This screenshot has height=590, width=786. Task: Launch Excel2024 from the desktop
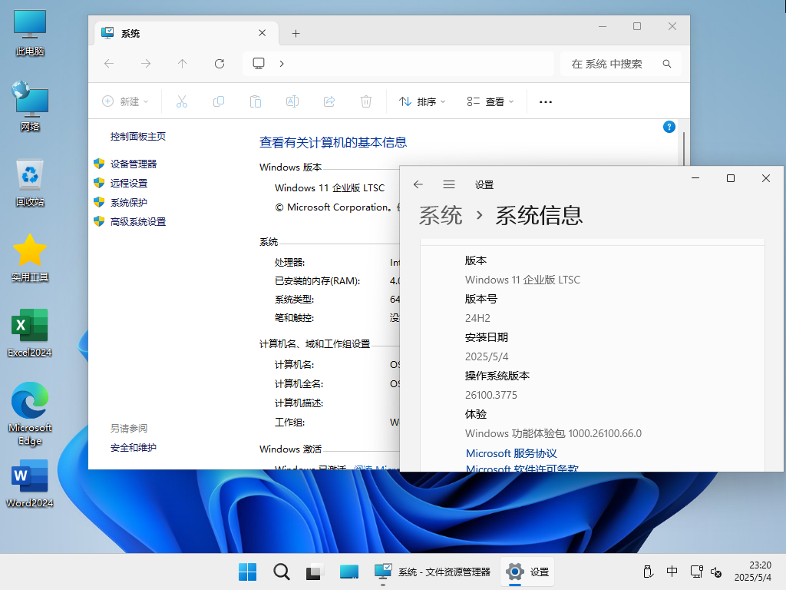[x=30, y=332]
